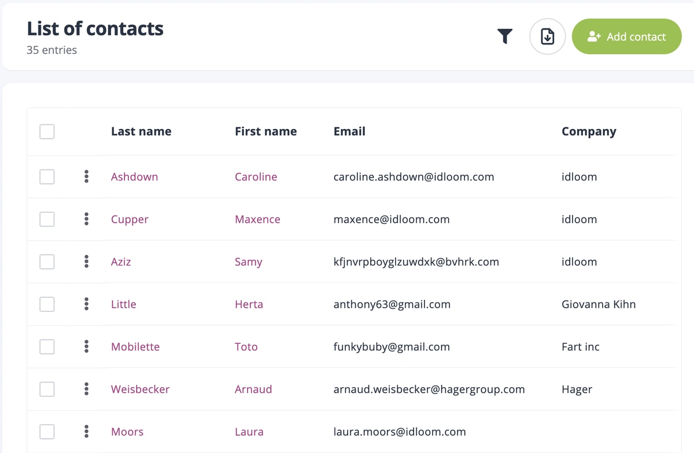Open the Maxence first name link
Viewport: 694px width, 453px height.
[257, 219]
